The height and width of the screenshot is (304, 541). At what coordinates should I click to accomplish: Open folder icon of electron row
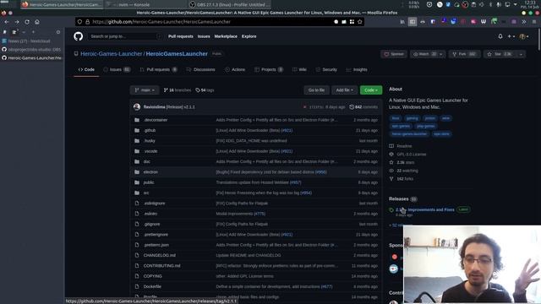coord(137,172)
